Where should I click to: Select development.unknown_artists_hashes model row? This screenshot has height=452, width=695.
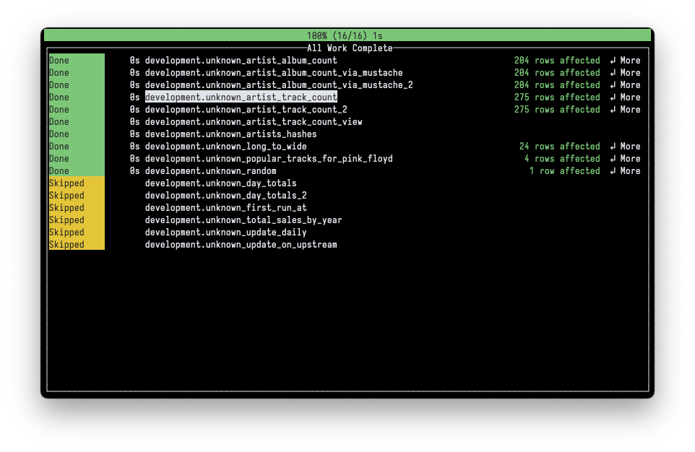(x=231, y=134)
